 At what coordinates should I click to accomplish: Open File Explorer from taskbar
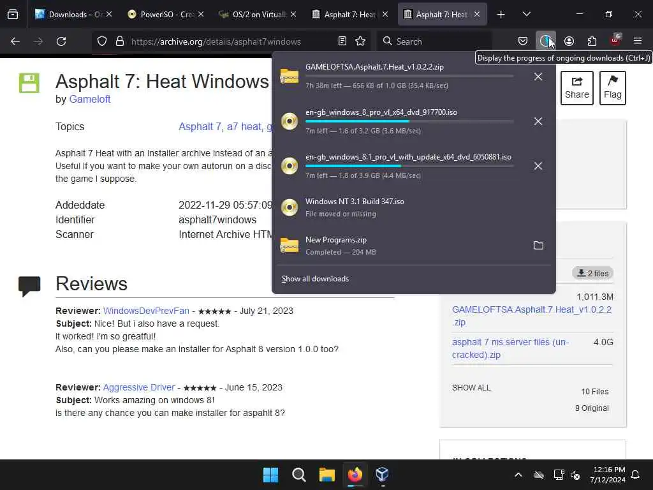[327, 475]
